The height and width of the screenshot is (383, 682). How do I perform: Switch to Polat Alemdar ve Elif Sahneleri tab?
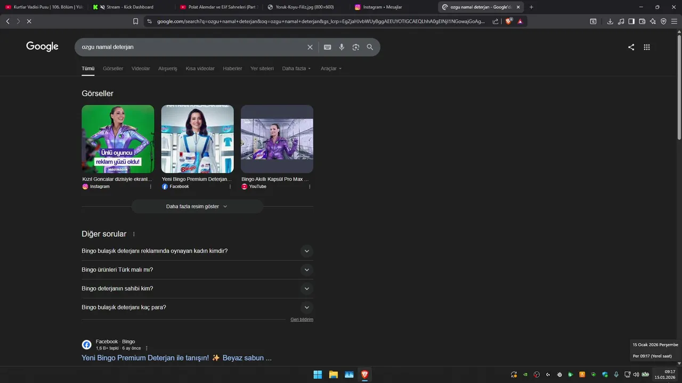click(x=218, y=7)
